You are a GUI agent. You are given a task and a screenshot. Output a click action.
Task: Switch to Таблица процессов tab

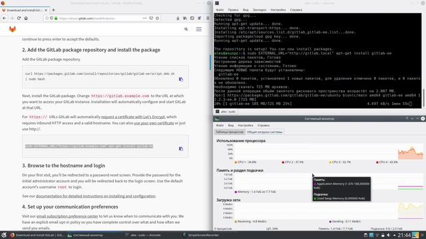tap(230, 132)
